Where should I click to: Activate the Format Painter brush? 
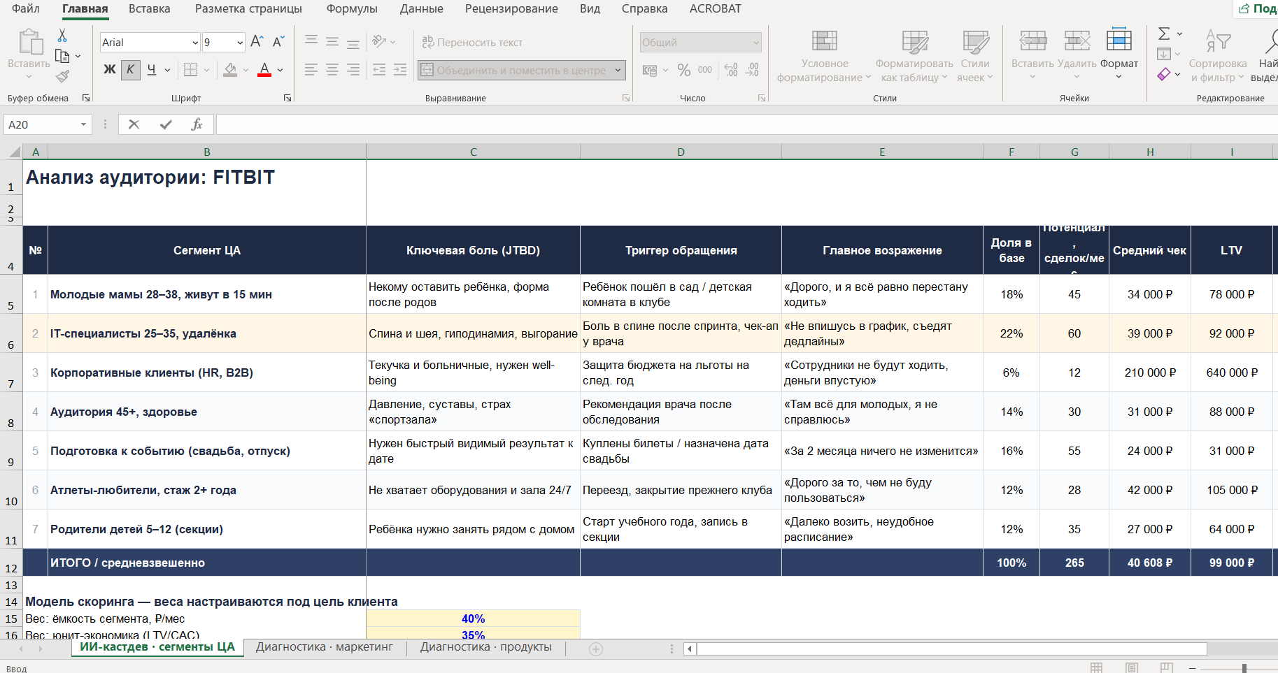click(x=62, y=75)
